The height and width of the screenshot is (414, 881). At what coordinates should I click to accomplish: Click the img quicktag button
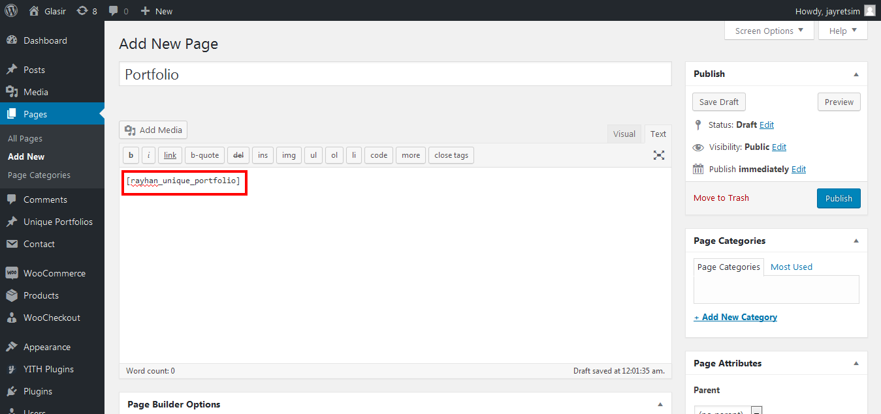(x=289, y=155)
